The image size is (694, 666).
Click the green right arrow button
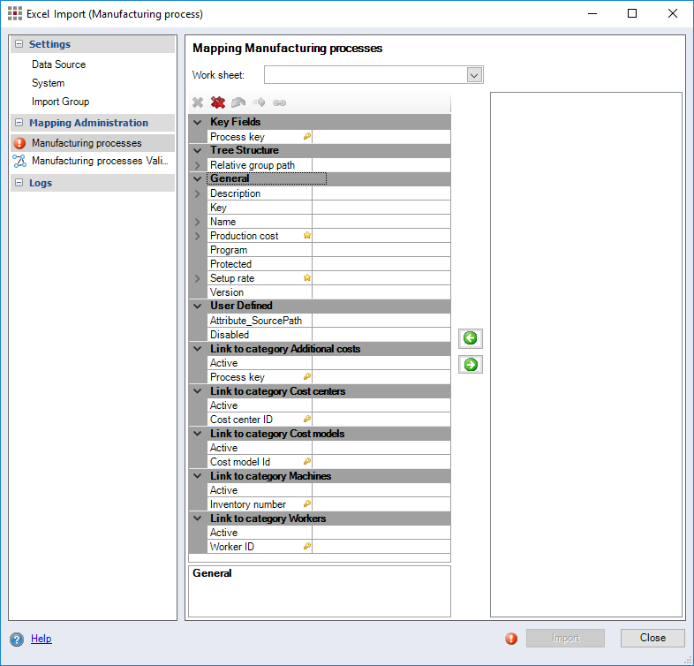471,364
